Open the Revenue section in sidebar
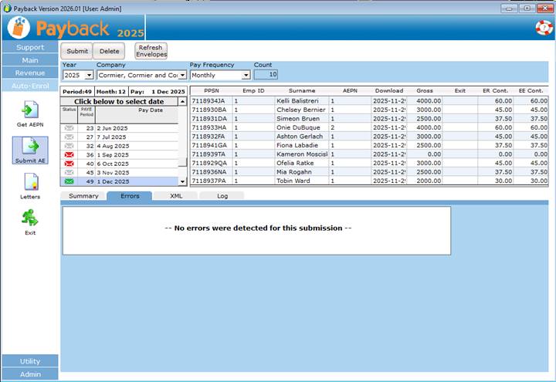This screenshot has width=556, height=382. tap(29, 73)
